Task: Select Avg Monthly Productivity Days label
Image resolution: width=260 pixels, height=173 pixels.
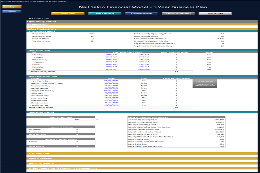Action: (x=153, y=46)
